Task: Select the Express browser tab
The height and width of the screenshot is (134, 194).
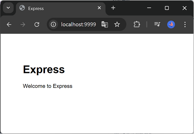Action: [61, 9]
